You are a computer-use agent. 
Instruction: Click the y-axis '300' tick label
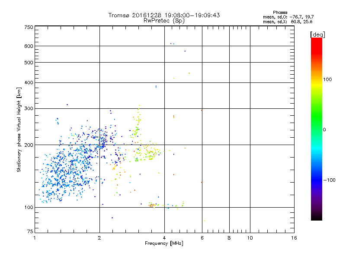(x=29, y=108)
